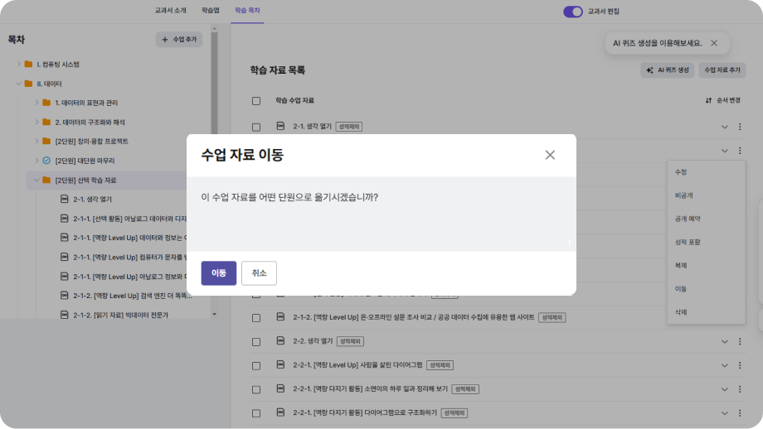Open the more options menu for 2-1. 생각 열기
Screen dimensions: 763x429
(x=740, y=127)
